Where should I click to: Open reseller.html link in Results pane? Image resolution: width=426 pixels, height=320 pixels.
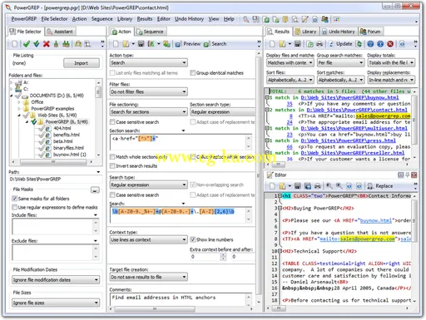click(x=353, y=153)
